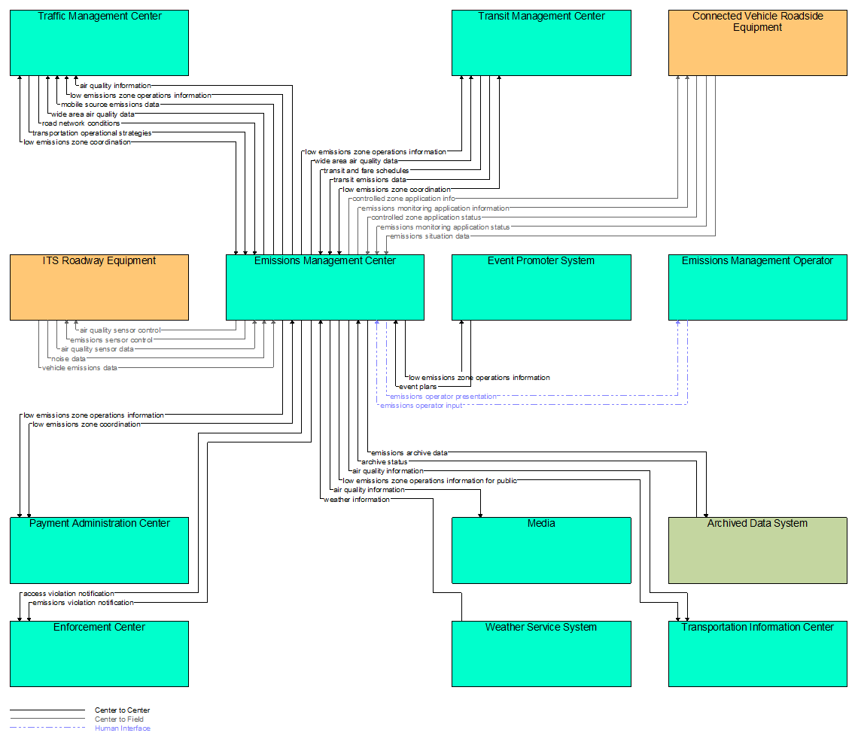Viewport: 855px width, 742px height.
Task: Click 'air quality sensor data' label
Action: [x=97, y=349]
